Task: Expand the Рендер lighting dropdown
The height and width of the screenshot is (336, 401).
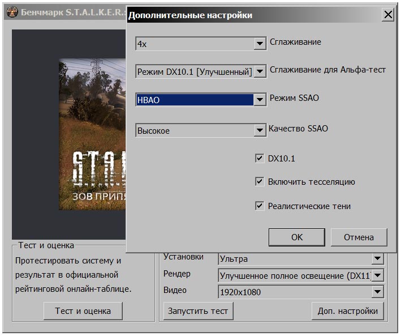Action: 377,276
